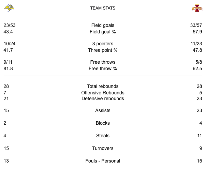Select the Fouls - Personal label
The width and height of the screenshot is (206, 169).
click(x=103, y=161)
